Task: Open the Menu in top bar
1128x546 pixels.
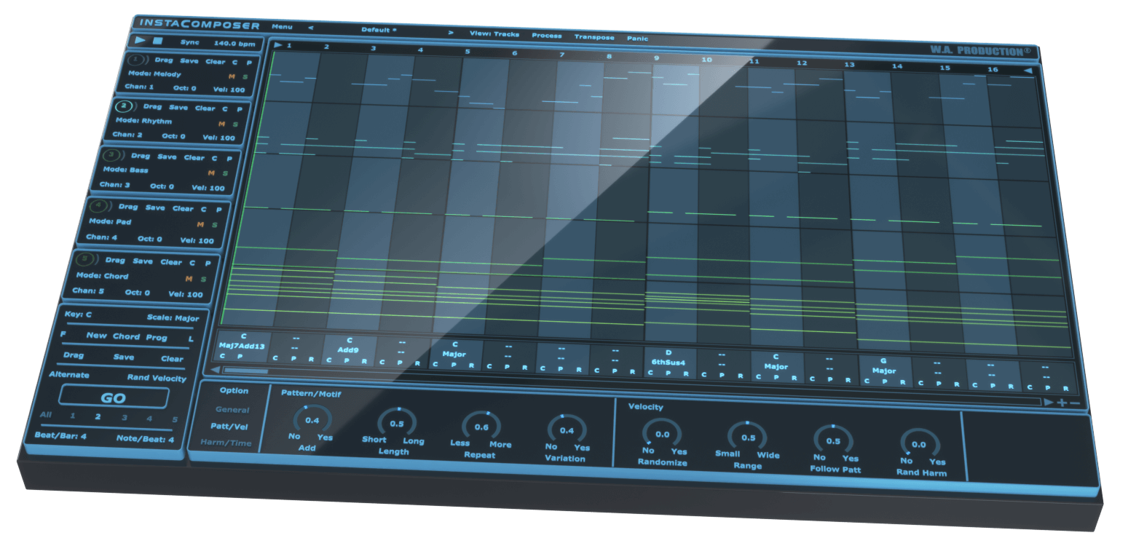Action: coord(282,27)
